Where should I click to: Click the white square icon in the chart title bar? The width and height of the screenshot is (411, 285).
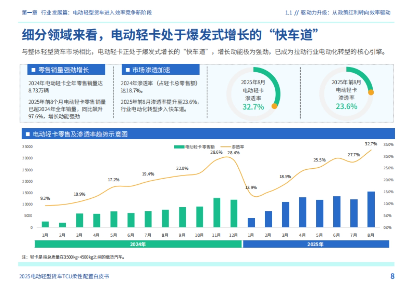[x=27, y=134]
